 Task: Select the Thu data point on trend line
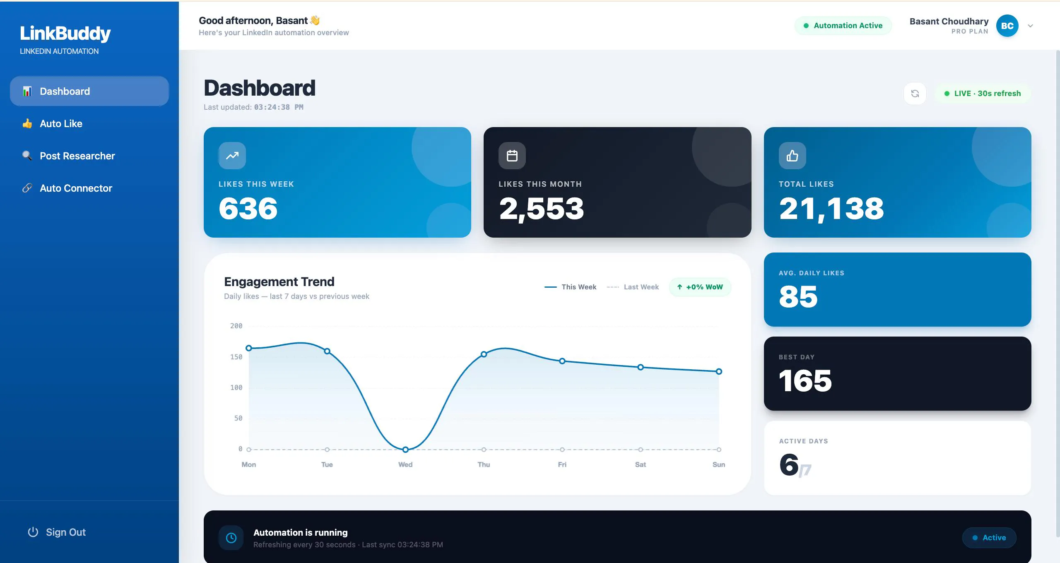pyautogui.click(x=484, y=354)
